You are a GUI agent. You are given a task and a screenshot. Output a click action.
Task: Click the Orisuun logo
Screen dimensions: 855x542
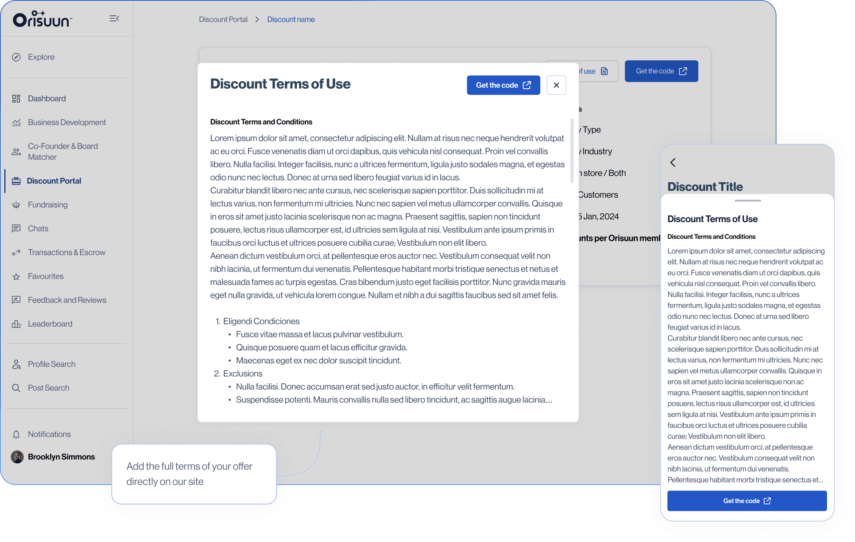click(x=43, y=19)
